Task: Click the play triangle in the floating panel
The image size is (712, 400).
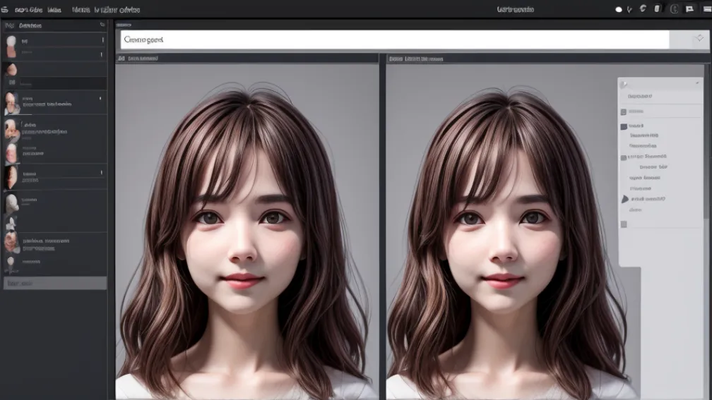Action: (625, 199)
